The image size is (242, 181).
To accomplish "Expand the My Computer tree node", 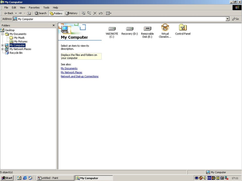I will pyautogui.click(x=3, y=45).
